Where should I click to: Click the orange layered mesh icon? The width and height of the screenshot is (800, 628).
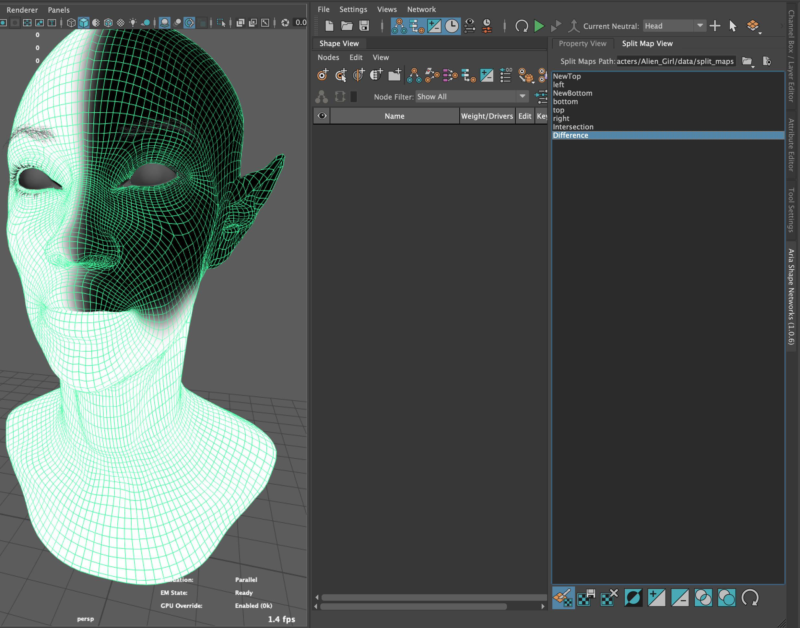point(753,26)
